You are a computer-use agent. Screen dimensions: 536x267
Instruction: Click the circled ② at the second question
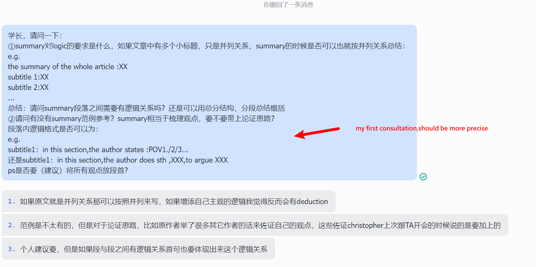pos(11,119)
